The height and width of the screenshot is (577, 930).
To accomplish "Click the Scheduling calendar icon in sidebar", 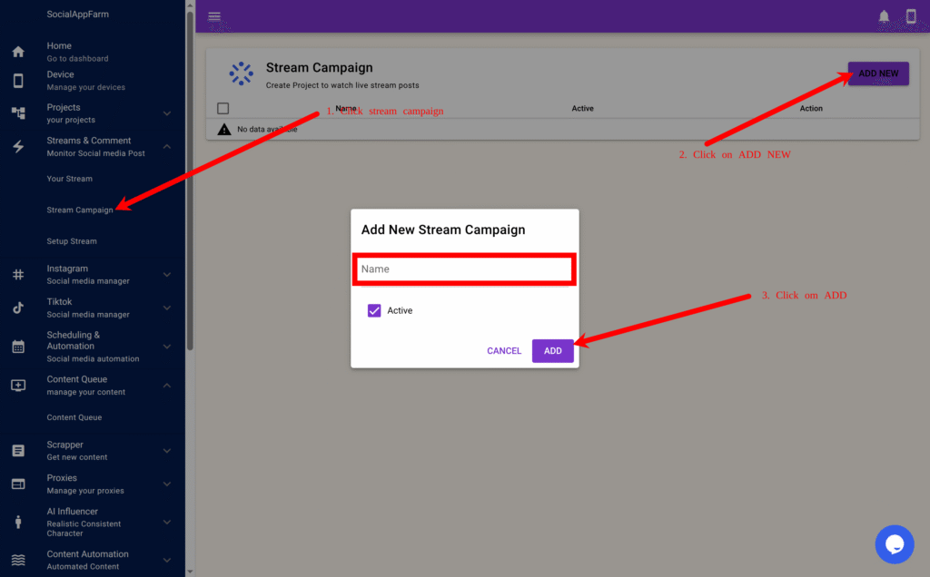I will [x=18, y=347].
